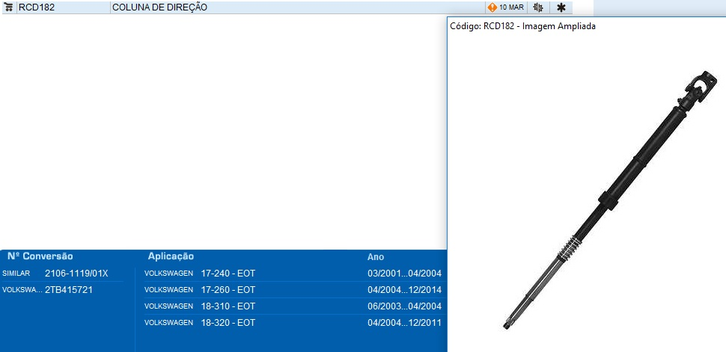Select the RCD182 product code cell
The width and height of the screenshot is (726, 352).
click(37, 7)
